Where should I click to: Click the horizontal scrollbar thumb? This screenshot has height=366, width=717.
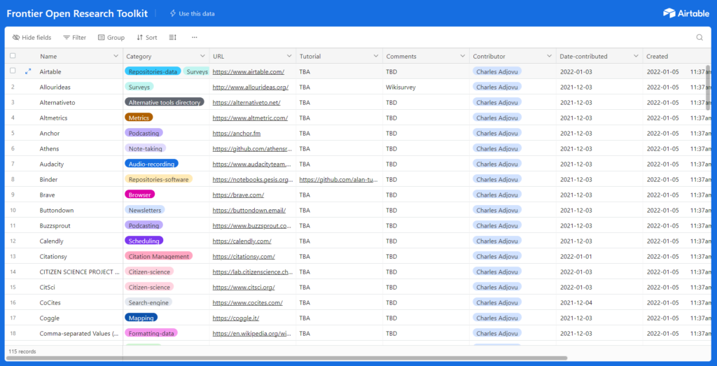(286, 358)
